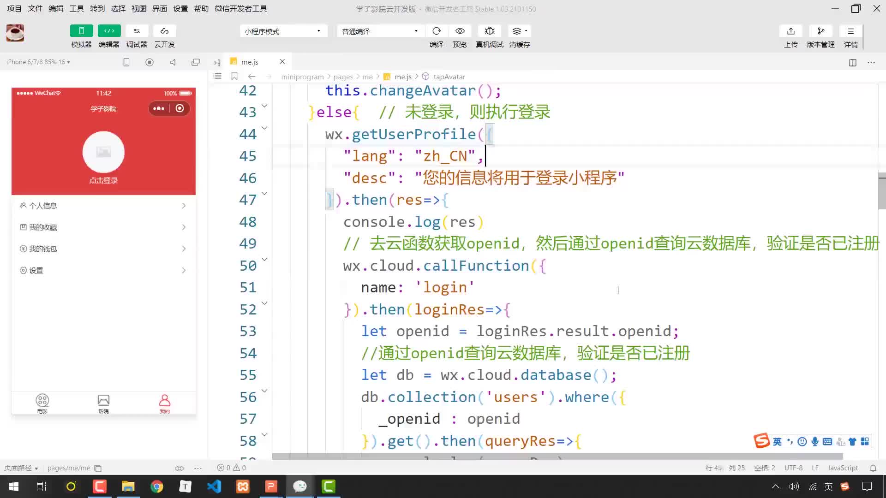Toggle the simulator panel button
The width and height of the screenshot is (886, 498).
[x=81, y=31]
